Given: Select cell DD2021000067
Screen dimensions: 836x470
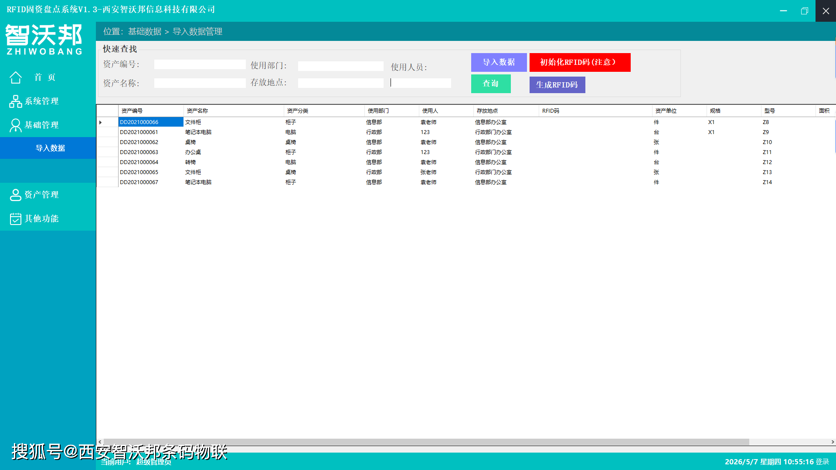Looking at the screenshot, I should 151,182.
